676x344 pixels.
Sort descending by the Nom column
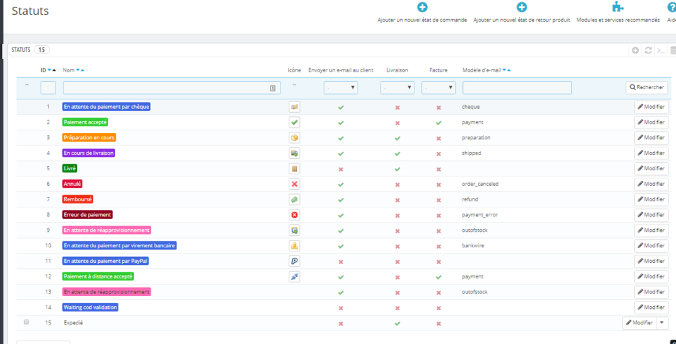77,70
